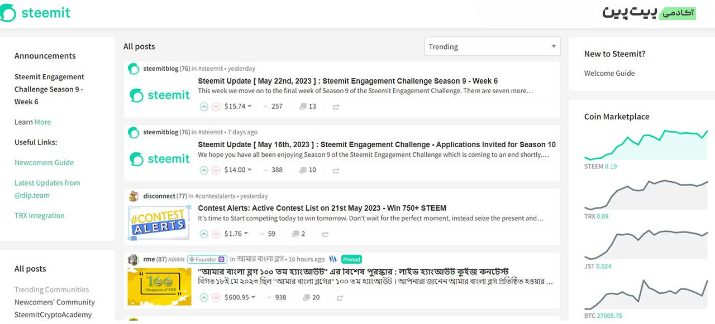Downvote the Contest Alerts post
The image size is (715, 324).
point(216,234)
